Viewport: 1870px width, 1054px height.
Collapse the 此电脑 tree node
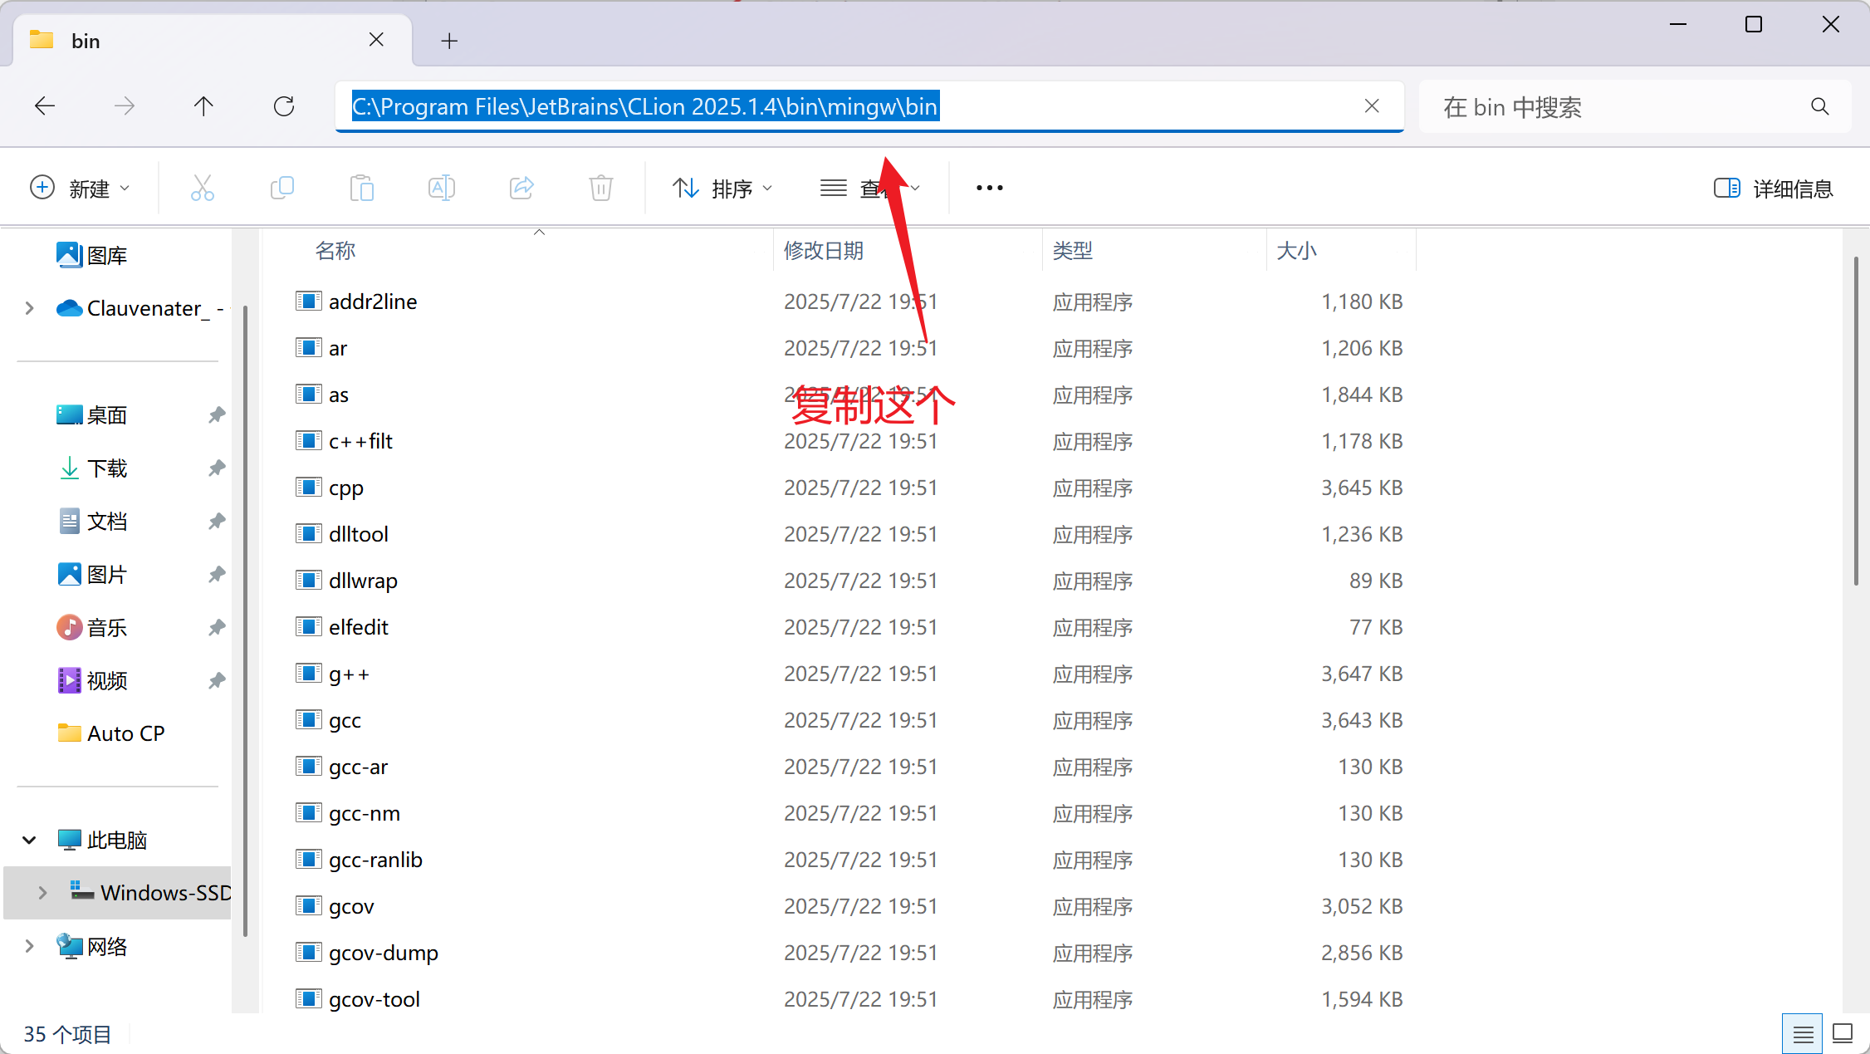(x=29, y=840)
